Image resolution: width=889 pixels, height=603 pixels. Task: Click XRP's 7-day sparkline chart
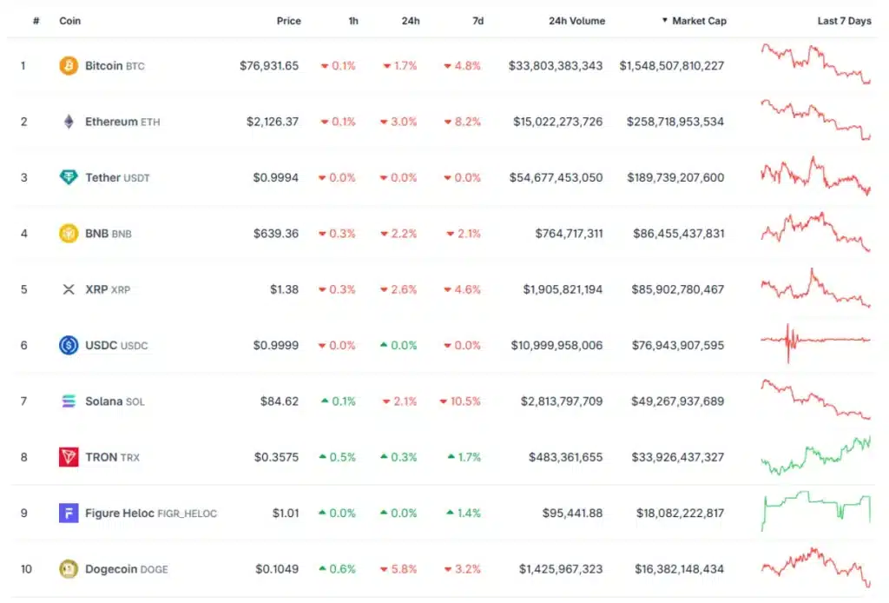click(816, 288)
